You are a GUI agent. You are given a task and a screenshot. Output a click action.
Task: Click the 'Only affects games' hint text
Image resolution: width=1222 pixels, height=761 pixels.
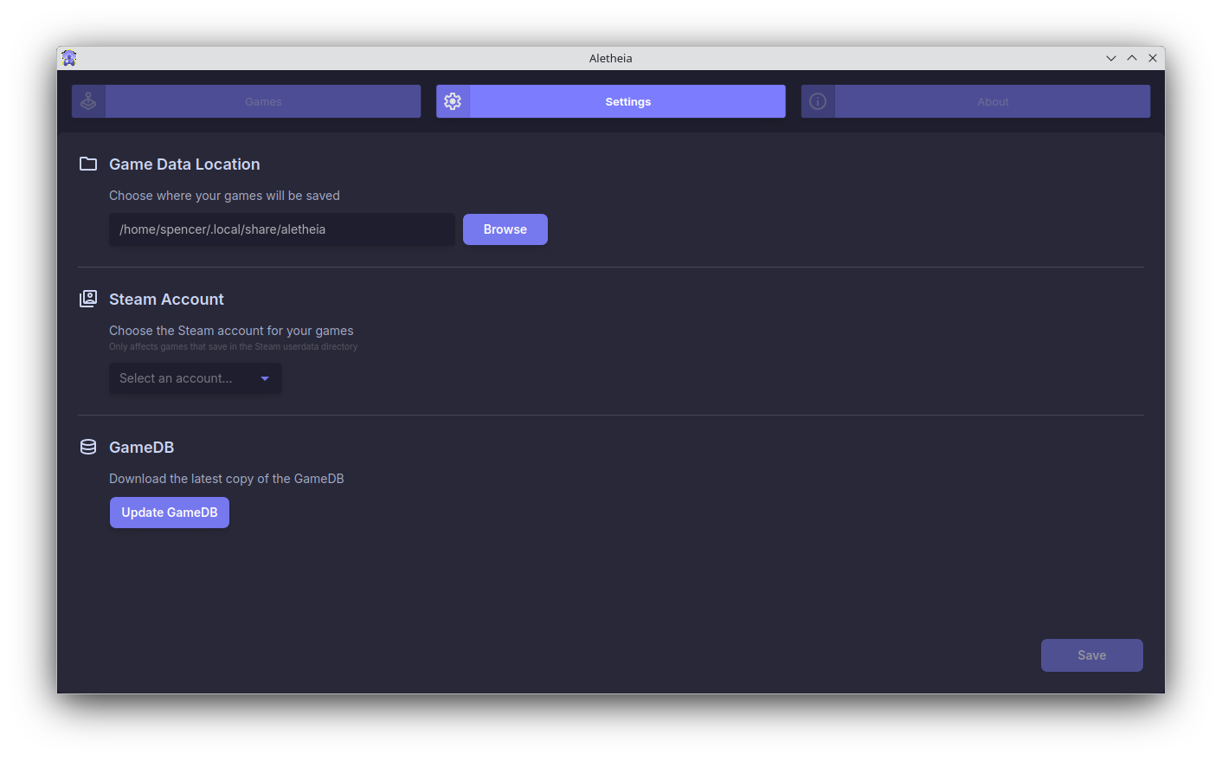tap(233, 346)
